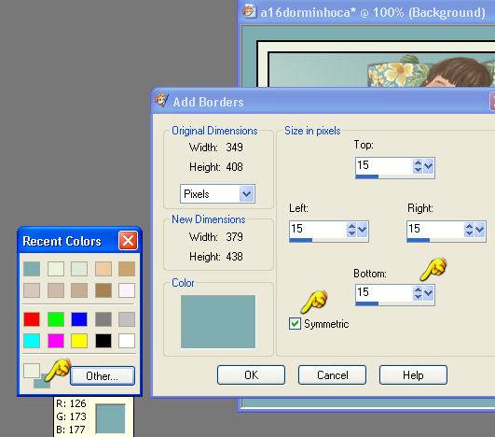This screenshot has width=495, height=437.
Task: Click the Paint Shop Pro icon in Add Borders title
Action: coord(161,101)
